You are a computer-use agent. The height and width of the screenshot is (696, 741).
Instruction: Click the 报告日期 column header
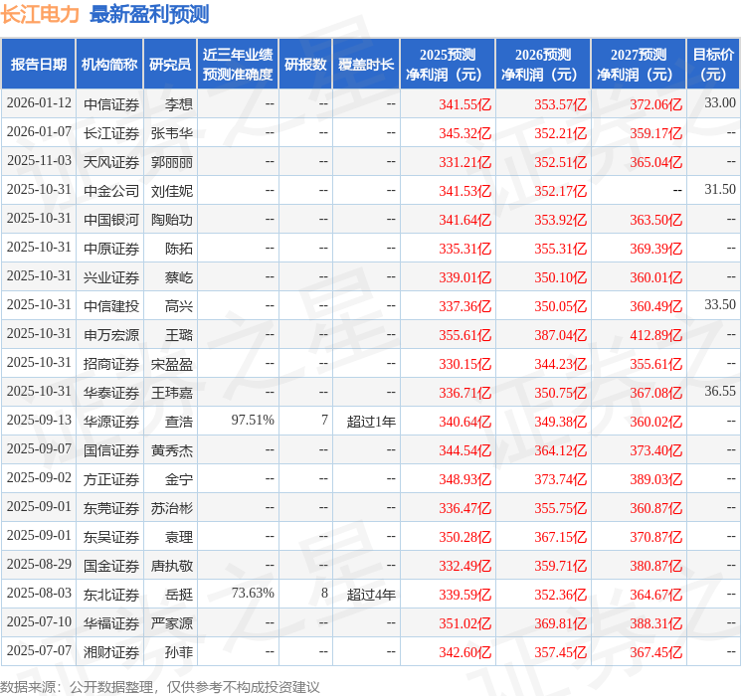[38, 64]
